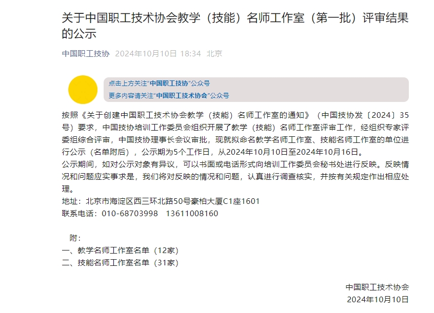This screenshot has height=313, width=434.
Task: Click the yellow circular avatar icon
Action: tap(83, 90)
